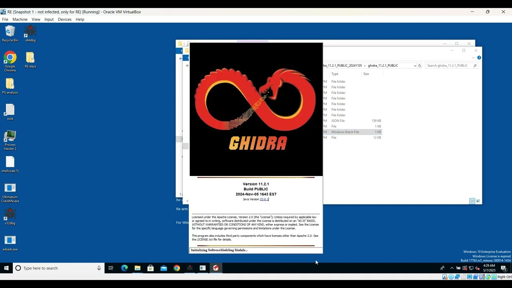Minimize the VirtualBox window
The height and width of the screenshot is (288, 512).
coord(472,12)
